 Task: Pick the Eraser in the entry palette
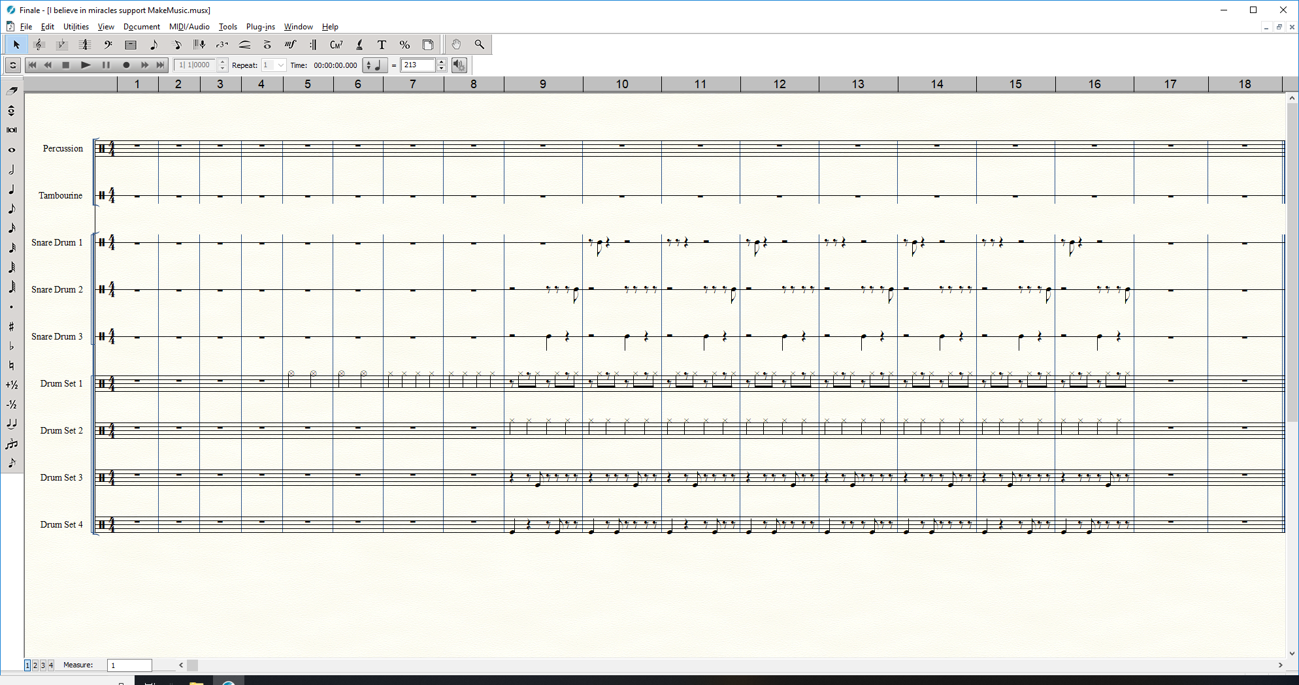click(12, 91)
